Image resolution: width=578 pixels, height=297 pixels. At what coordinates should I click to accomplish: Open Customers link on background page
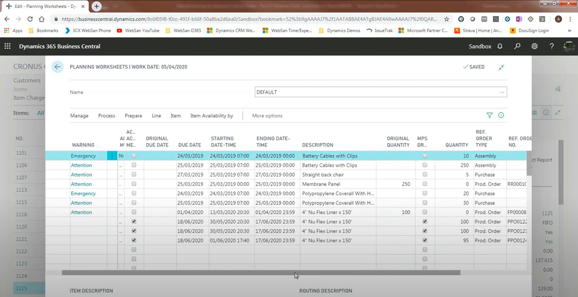click(x=27, y=80)
